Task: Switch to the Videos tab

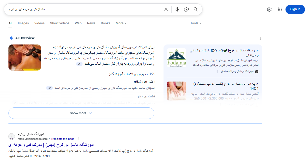Action: tap(39, 23)
